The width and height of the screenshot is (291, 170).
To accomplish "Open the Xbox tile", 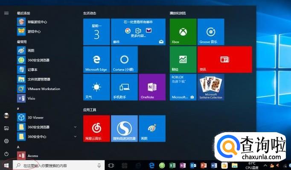I will (183, 32).
